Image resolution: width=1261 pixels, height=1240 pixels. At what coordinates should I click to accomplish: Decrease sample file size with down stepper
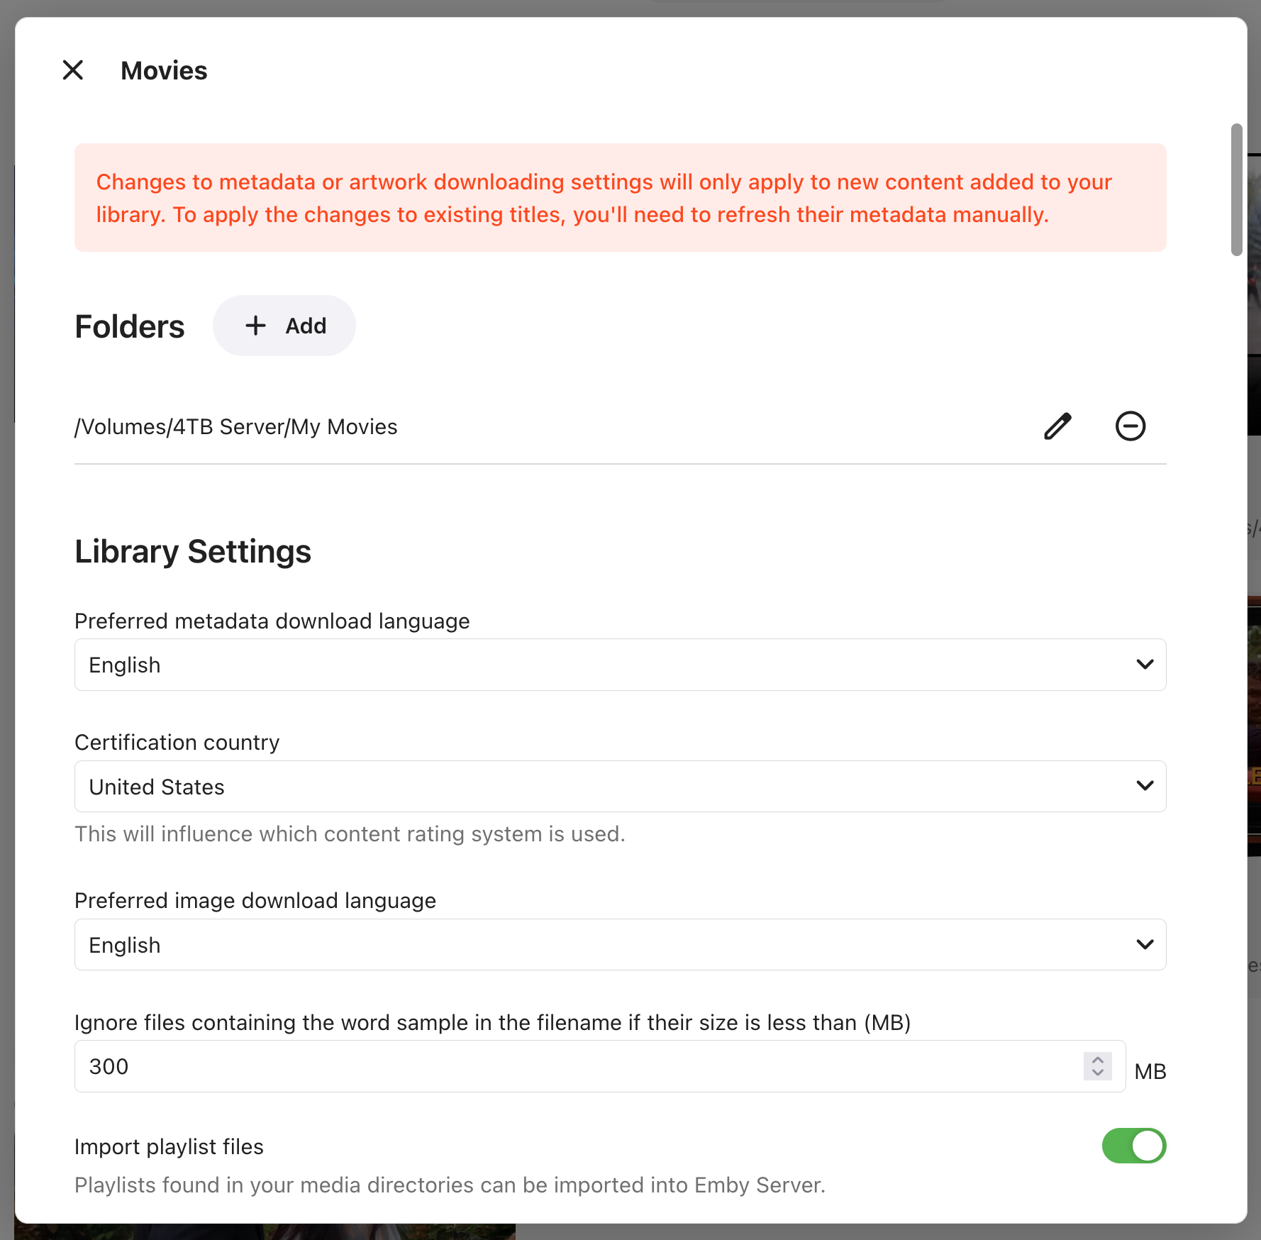pos(1098,1073)
